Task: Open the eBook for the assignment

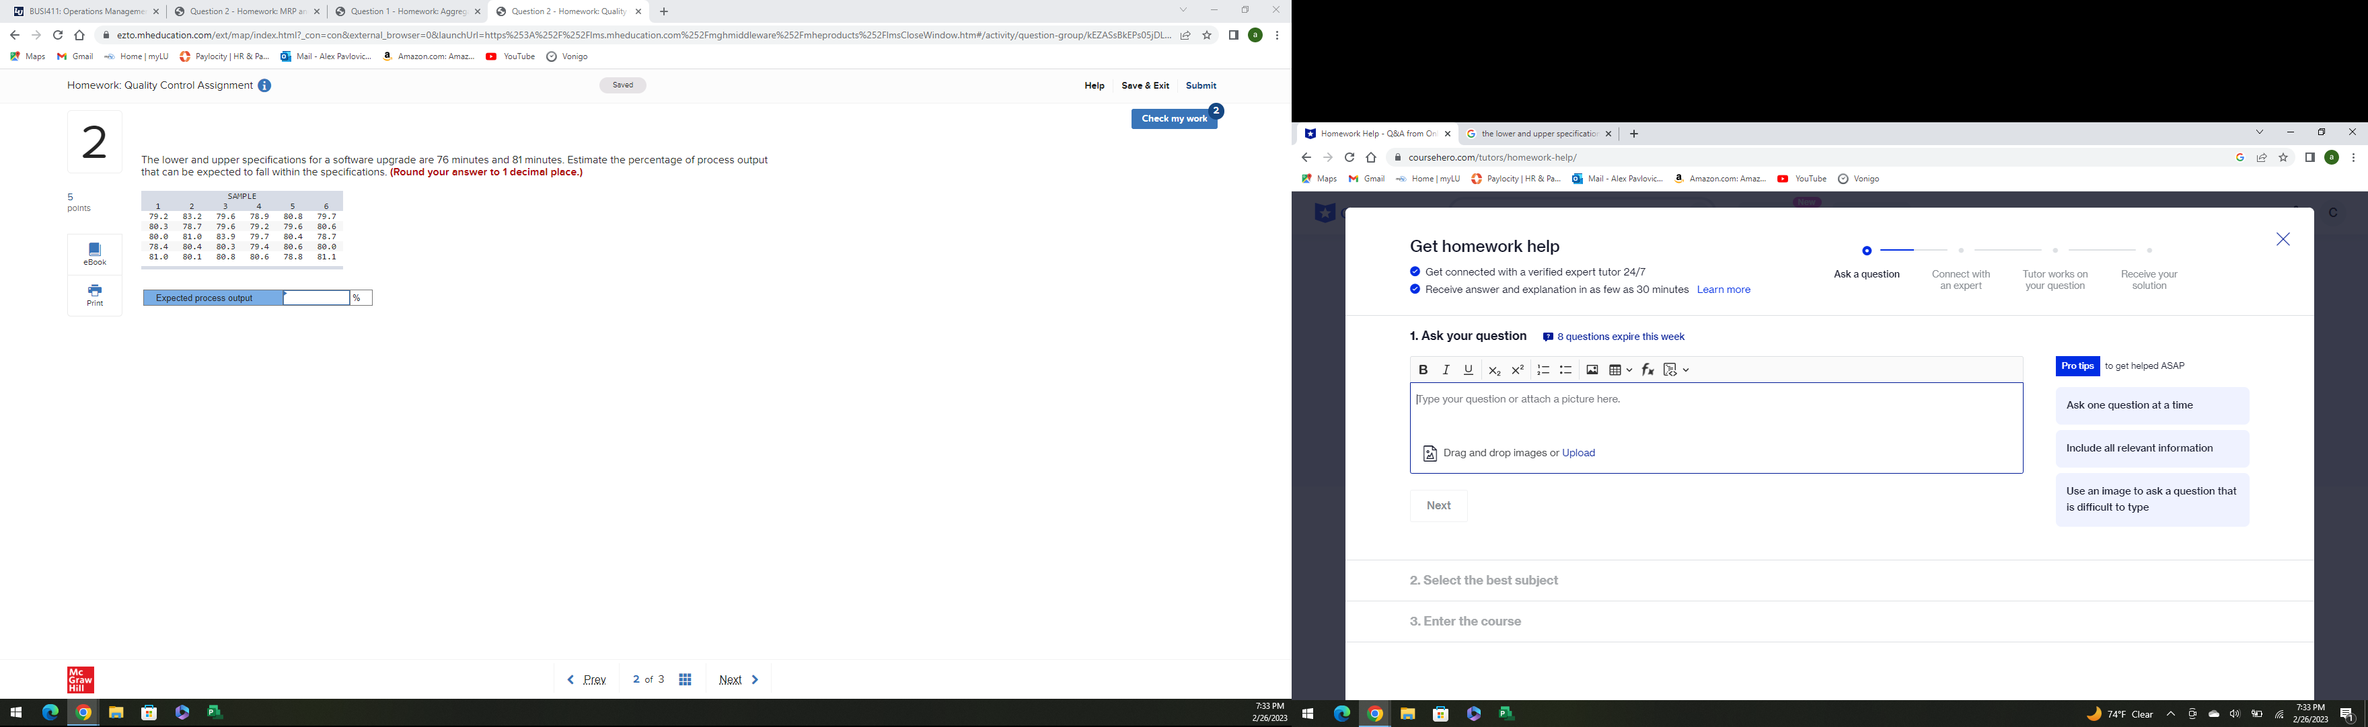Action: coord(94,253)
